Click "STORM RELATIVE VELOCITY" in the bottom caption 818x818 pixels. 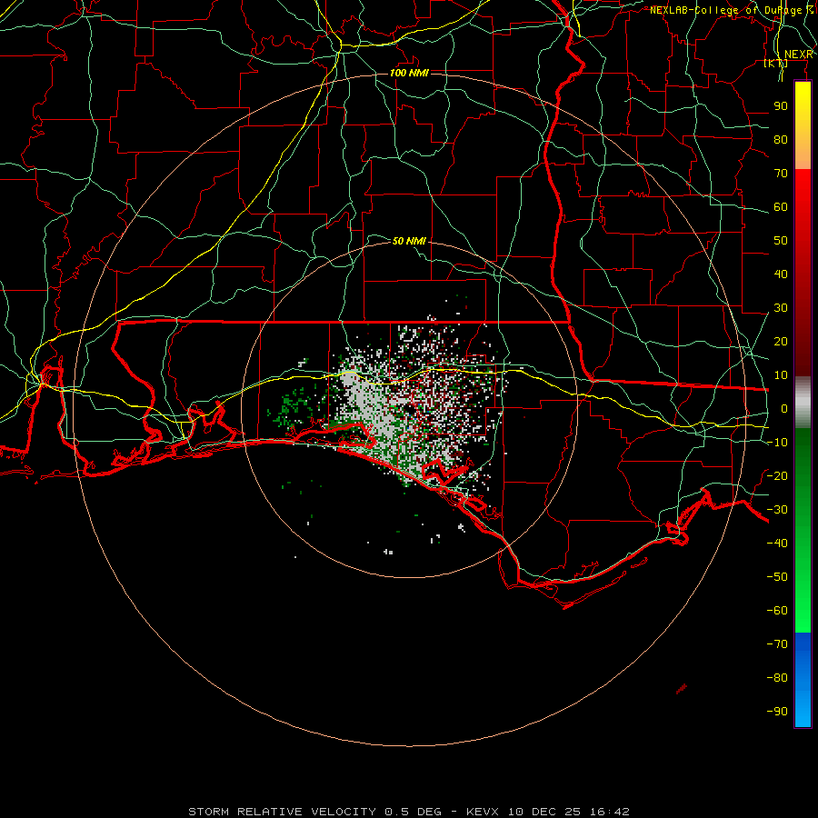coord(282,812)
